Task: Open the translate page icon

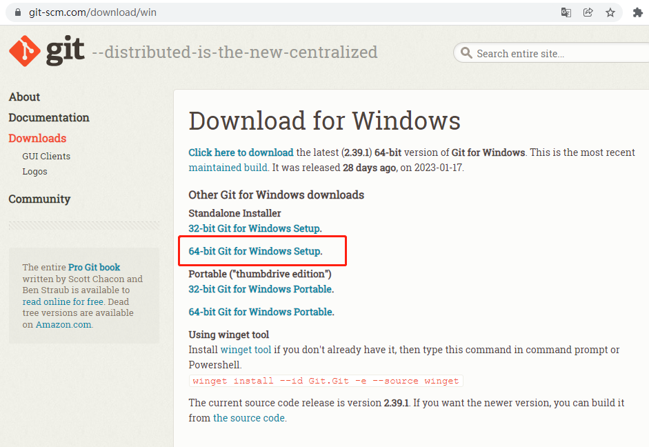Action: (566, 12)
